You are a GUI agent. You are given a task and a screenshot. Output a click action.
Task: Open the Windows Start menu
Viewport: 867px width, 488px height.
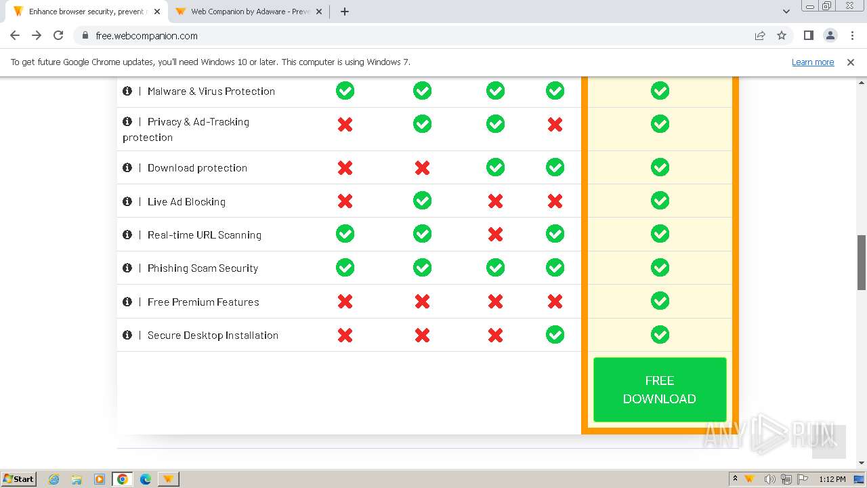(x=18, y=479)
